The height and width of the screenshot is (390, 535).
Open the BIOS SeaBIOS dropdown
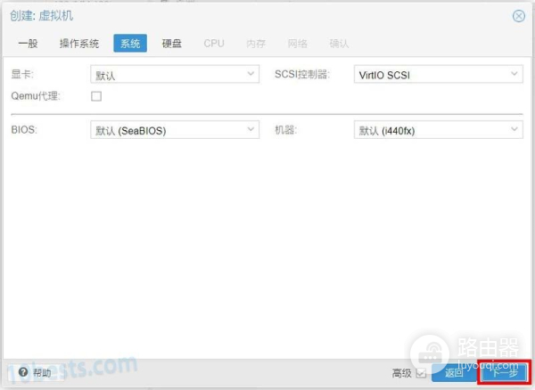click(x=175, y=130)
